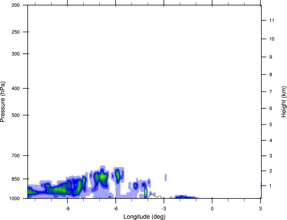The image size is (287, 220).
Task: Select the 250 hPa pressure tick label
Action: [x=16, y=32]
